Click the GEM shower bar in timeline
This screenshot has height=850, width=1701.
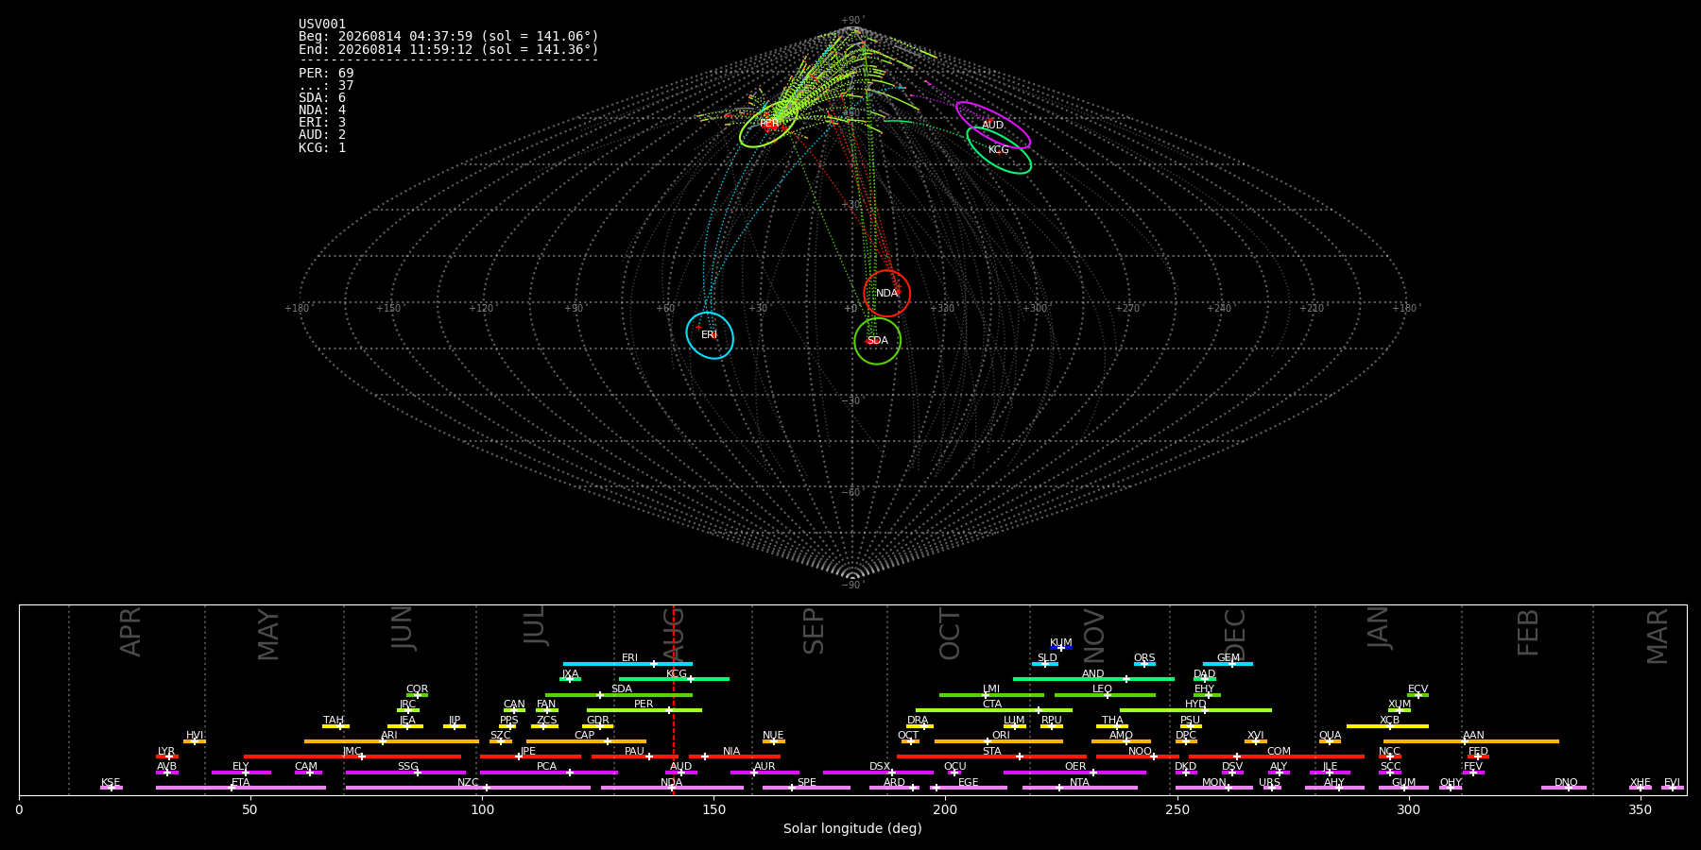[x=1228, y=664]
